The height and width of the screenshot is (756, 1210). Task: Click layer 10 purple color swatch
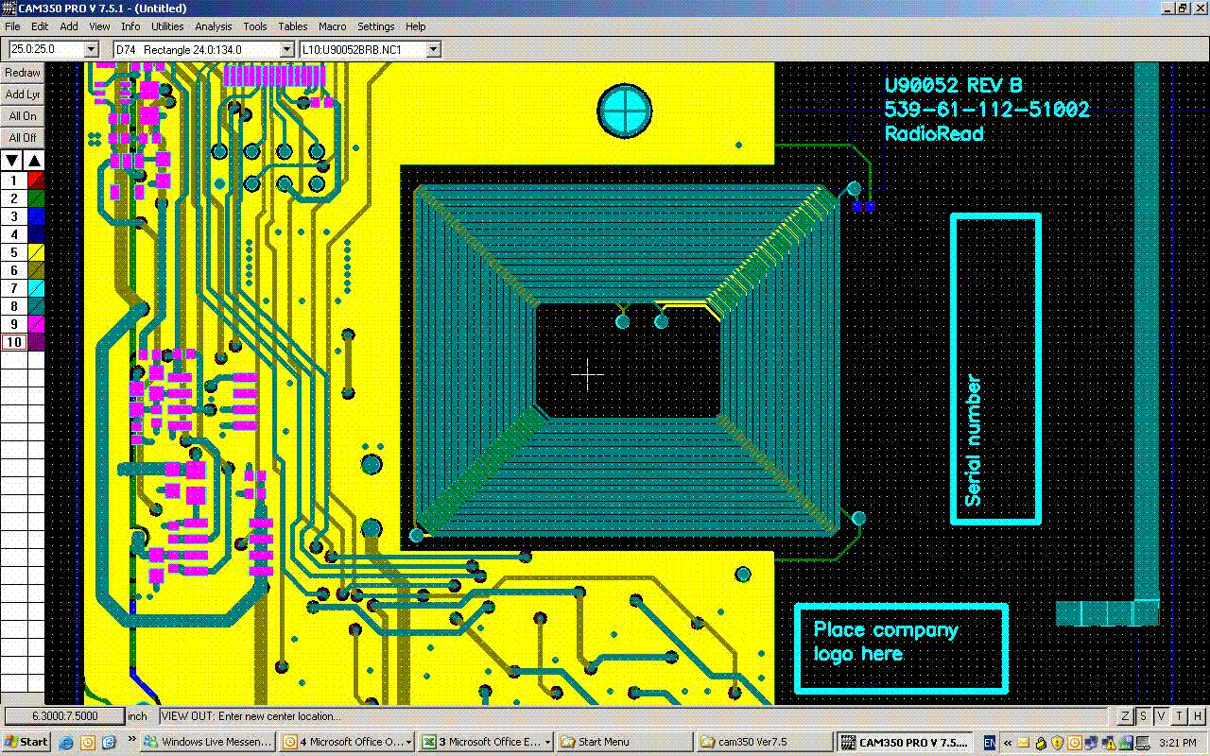(36, 342)
